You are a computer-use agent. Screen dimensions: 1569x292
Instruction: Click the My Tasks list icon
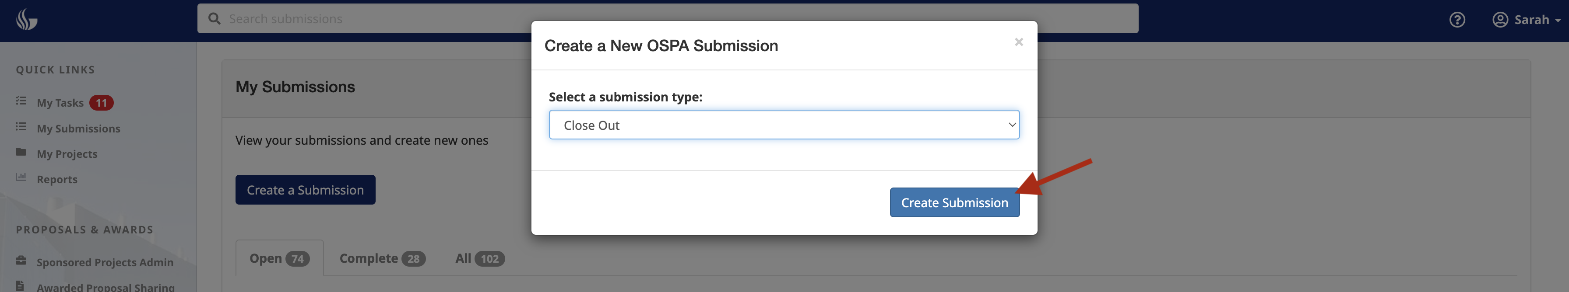(x=21, y=101)
